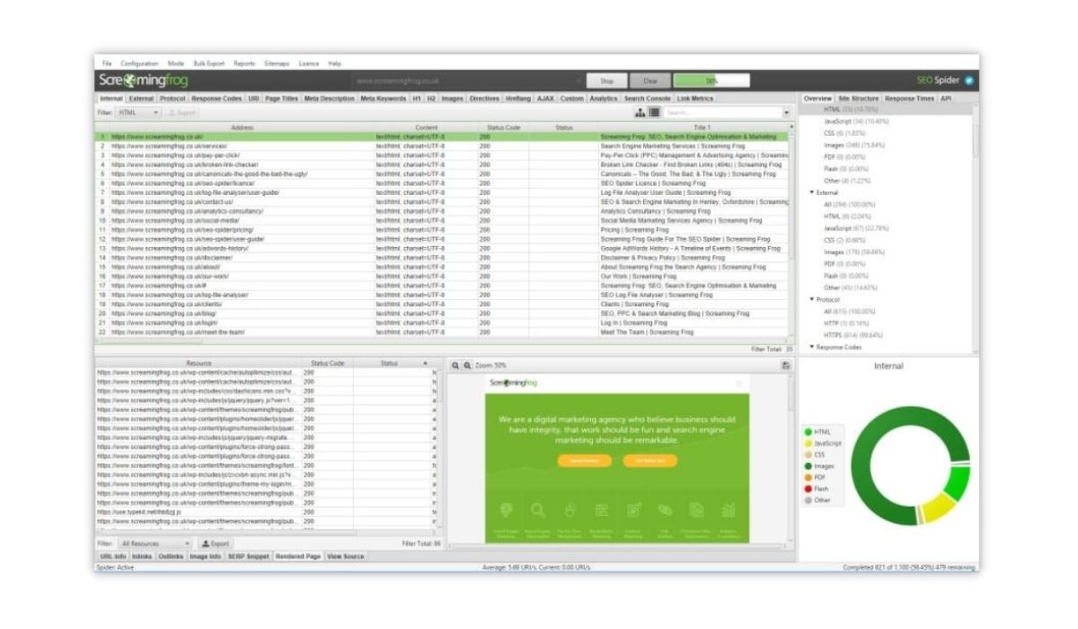Open the File menu
The width and height of the screenshot is (1078, 629).
click(x=107, y=64)
